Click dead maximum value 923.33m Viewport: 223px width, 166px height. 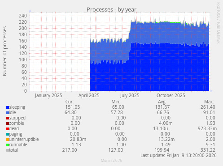(207, 128)
